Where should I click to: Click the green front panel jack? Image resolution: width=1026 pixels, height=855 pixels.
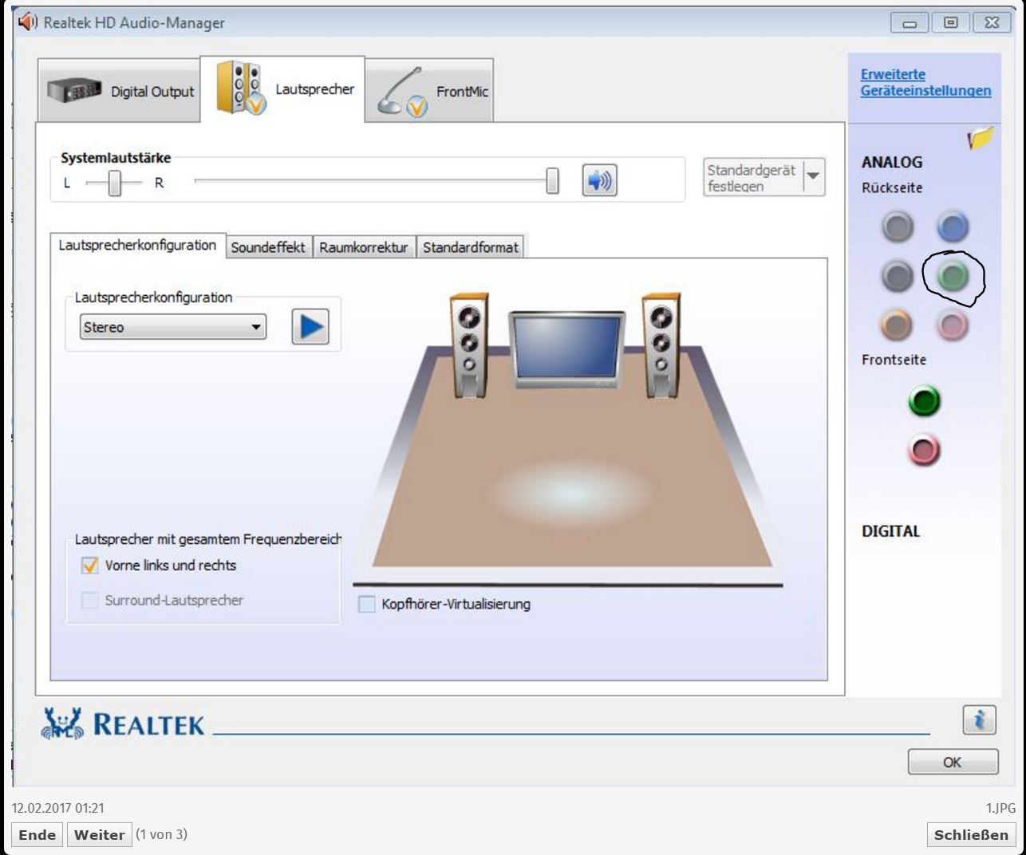[924, 401]
